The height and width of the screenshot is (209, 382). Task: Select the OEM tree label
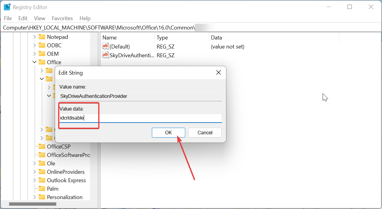pyautogui.click(x=53, y=54)
